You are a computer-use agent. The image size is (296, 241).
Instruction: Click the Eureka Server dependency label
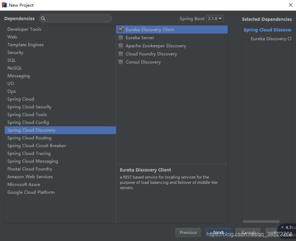click(140, 38)
